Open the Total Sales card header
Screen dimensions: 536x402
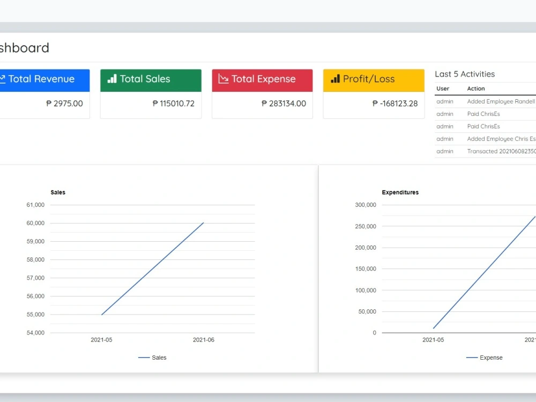[x=151, y=80]
